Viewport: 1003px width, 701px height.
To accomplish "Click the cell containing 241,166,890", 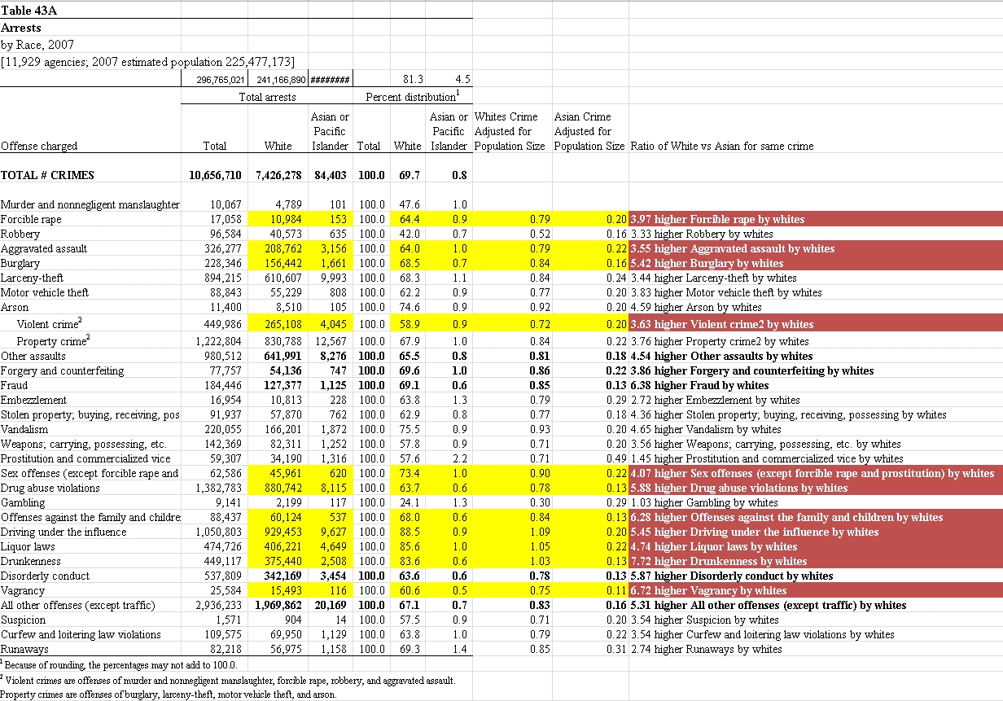I will point(281,81).
